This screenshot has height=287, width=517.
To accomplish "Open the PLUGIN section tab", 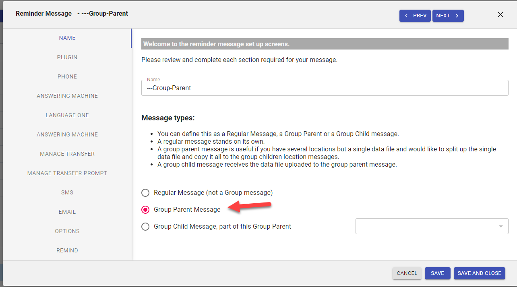I will pos(67,57).
